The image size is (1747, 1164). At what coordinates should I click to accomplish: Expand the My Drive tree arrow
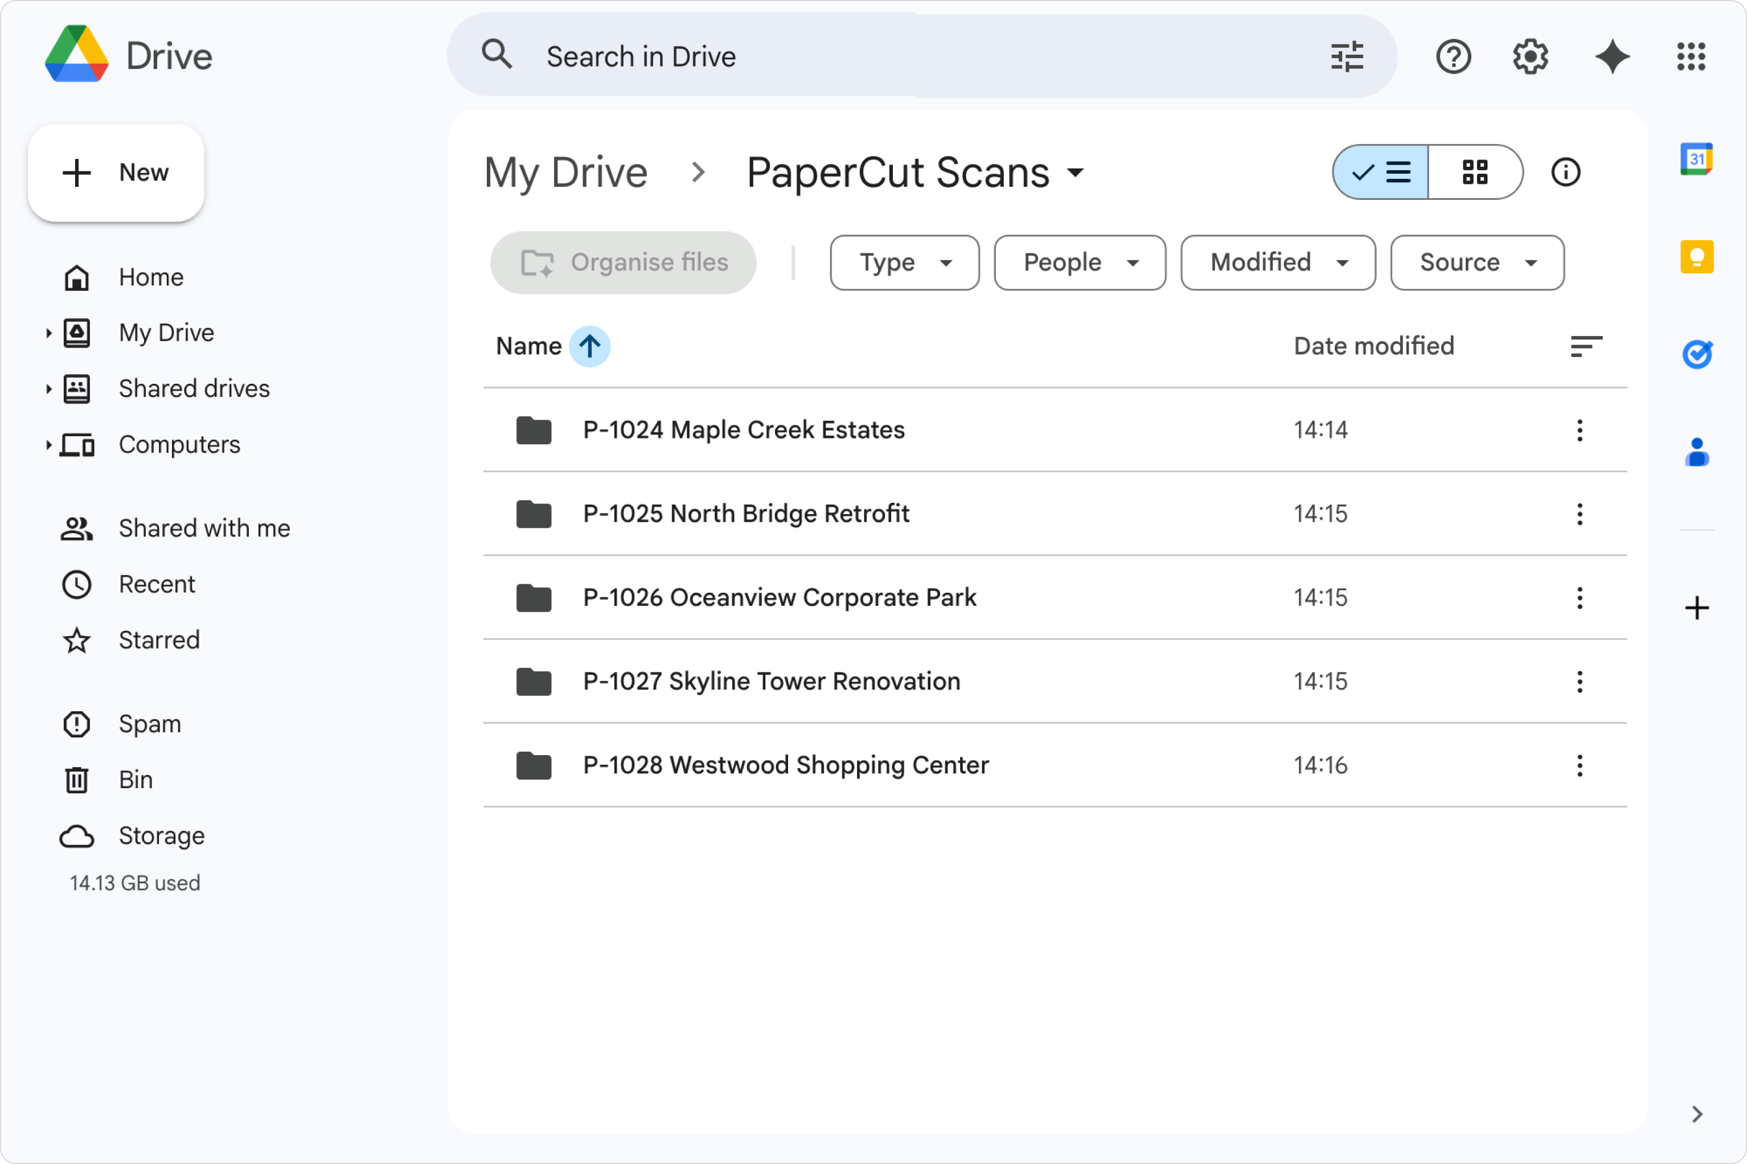click(48, 333)
